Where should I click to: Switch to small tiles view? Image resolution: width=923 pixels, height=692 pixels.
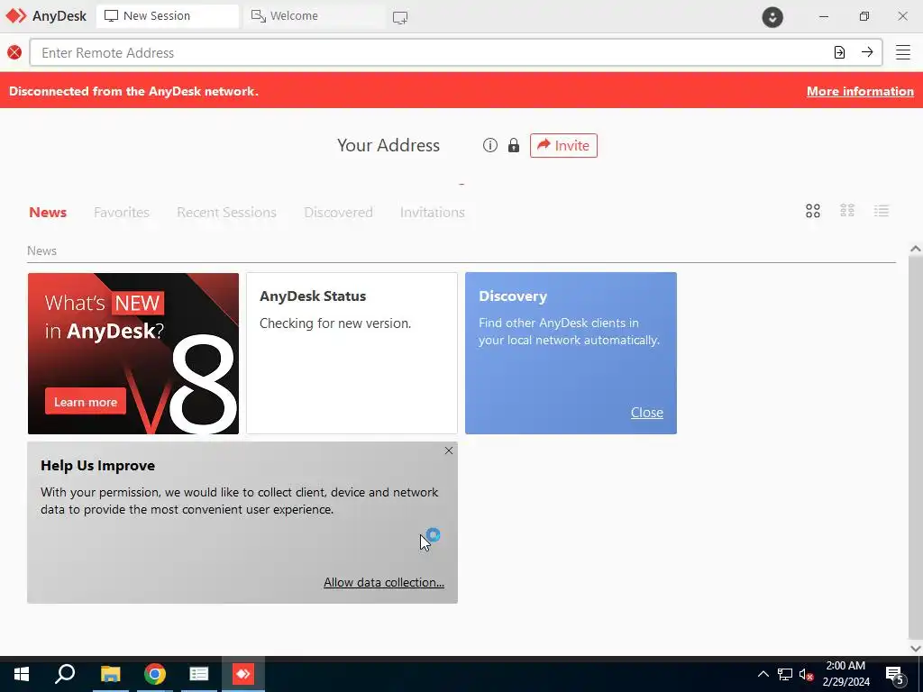847,211
